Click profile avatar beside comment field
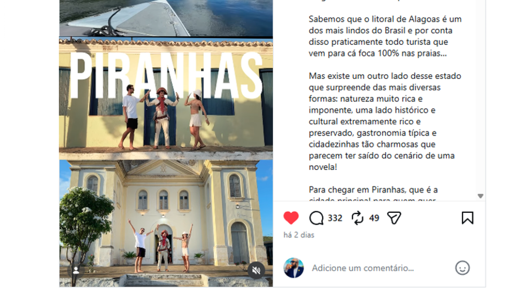The width and height of the screenshot is (519, 302). point(293,268)
